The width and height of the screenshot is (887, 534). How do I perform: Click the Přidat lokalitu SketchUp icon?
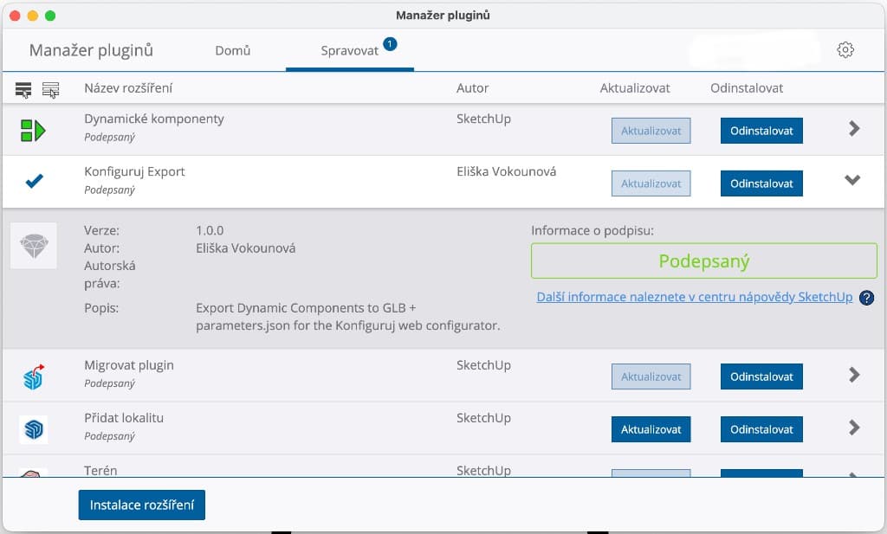click(34, 429)
